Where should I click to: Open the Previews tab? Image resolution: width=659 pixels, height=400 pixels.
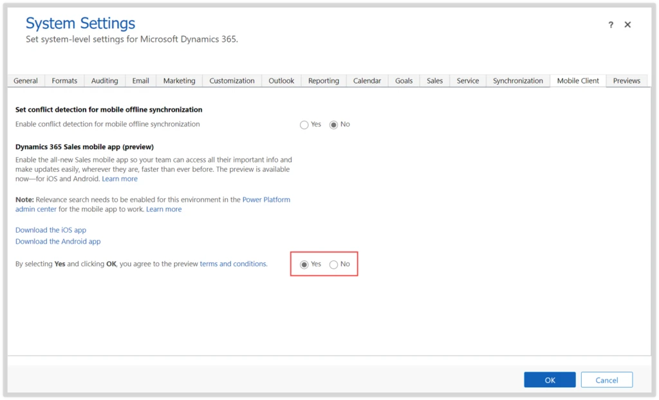(626, 80)
